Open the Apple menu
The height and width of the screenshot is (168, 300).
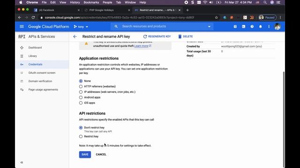pos(21,2)
